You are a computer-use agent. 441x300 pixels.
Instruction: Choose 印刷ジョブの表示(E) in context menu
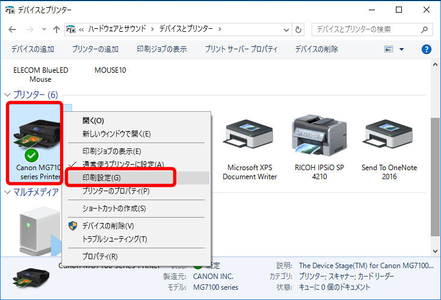(x=137, y=152)
